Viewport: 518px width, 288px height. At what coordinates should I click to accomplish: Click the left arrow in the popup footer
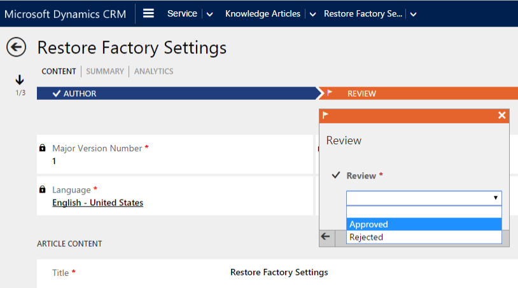tap(325, 237)
